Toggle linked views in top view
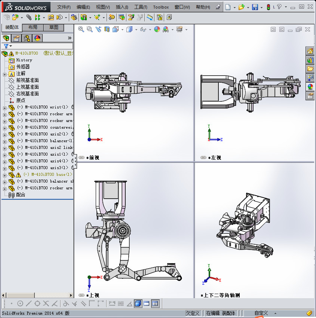This screenshot has height=318, width=316. [x=82, y=295]
